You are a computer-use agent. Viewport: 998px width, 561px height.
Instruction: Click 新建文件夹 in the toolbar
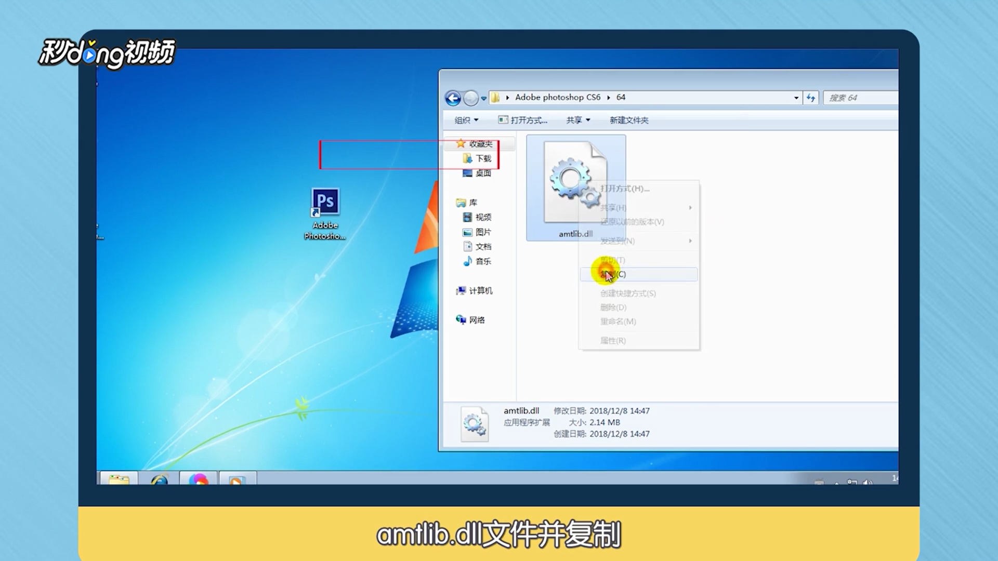629,120
